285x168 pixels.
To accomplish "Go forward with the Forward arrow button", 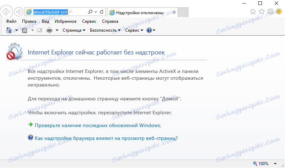I will 19,12.
